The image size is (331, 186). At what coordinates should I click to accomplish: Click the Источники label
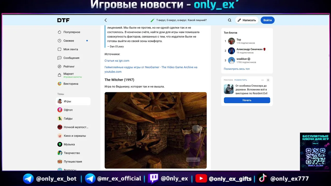112,54
